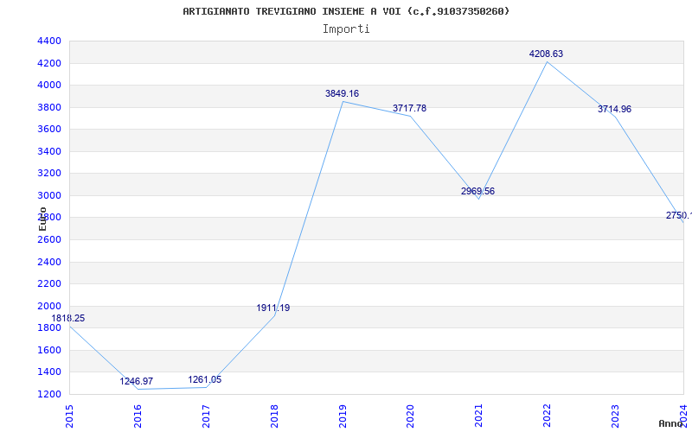Viewport: 692px width, 432px height.
Task: Click the y-axis value 3600
Action: tap(49, 129)
